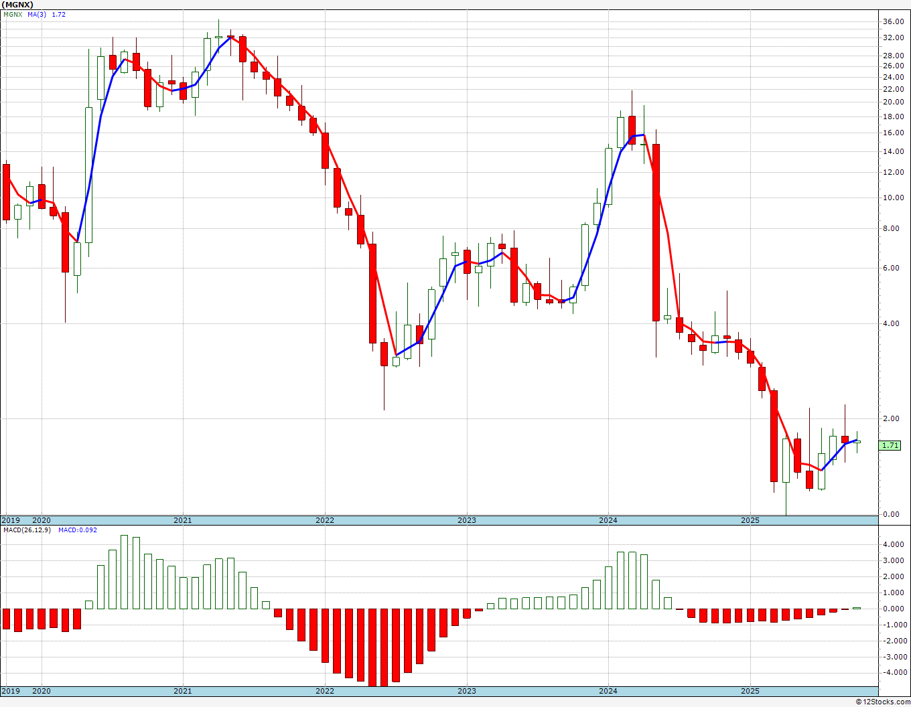911x707 pixels.
Task: Click the 16.00 price axis label
Action: 893,133
